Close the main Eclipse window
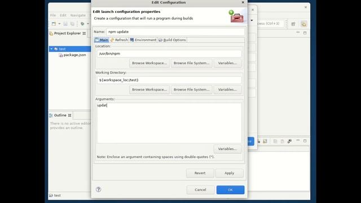This screenshot has width=361, height=203. (306, 7)
